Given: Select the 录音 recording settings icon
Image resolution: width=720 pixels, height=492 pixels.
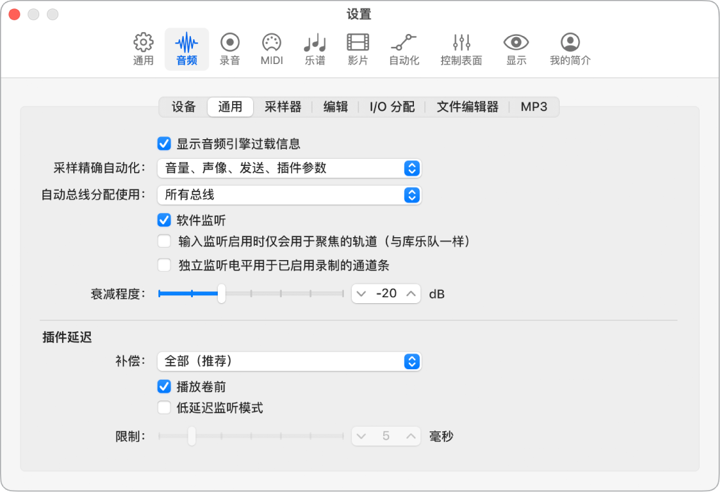Looking at the screenshot, I should click(x=230, y=46).
